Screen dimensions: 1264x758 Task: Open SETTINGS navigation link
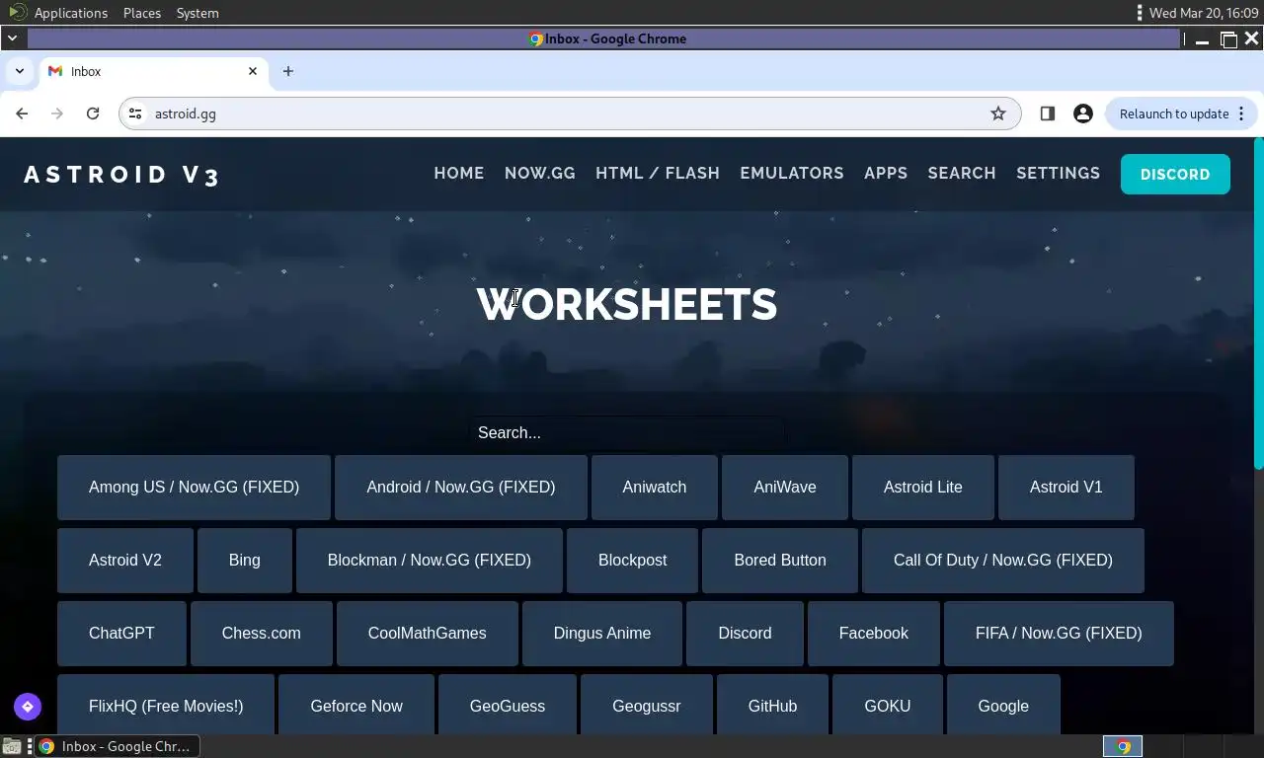pos(1058,173)
